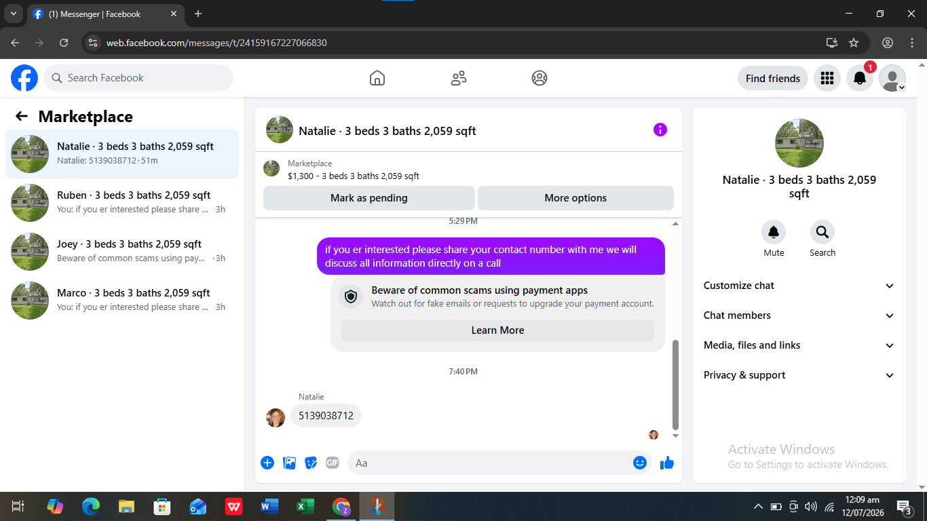
Task: Open the Friends icon in top navigation
Action: click(x=459, y=78)
